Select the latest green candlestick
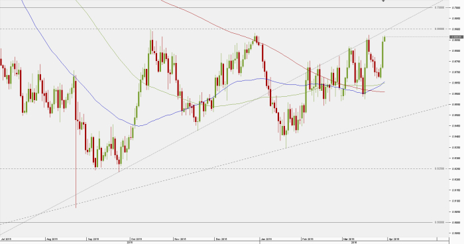 [x=384, y=38]
